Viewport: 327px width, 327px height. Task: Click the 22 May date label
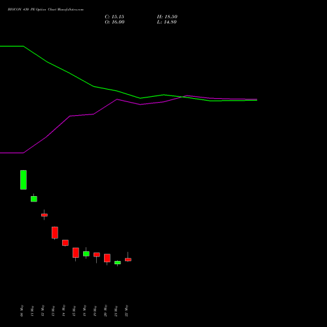[x=126, y=311]
